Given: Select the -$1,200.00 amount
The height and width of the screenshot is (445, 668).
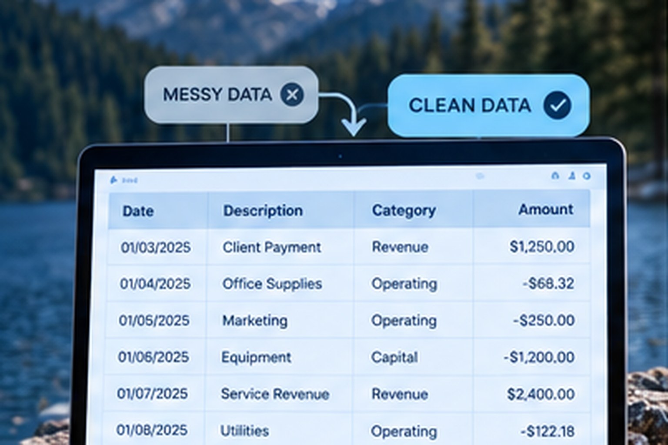Looking at the screenshot, I should [539, 357].
